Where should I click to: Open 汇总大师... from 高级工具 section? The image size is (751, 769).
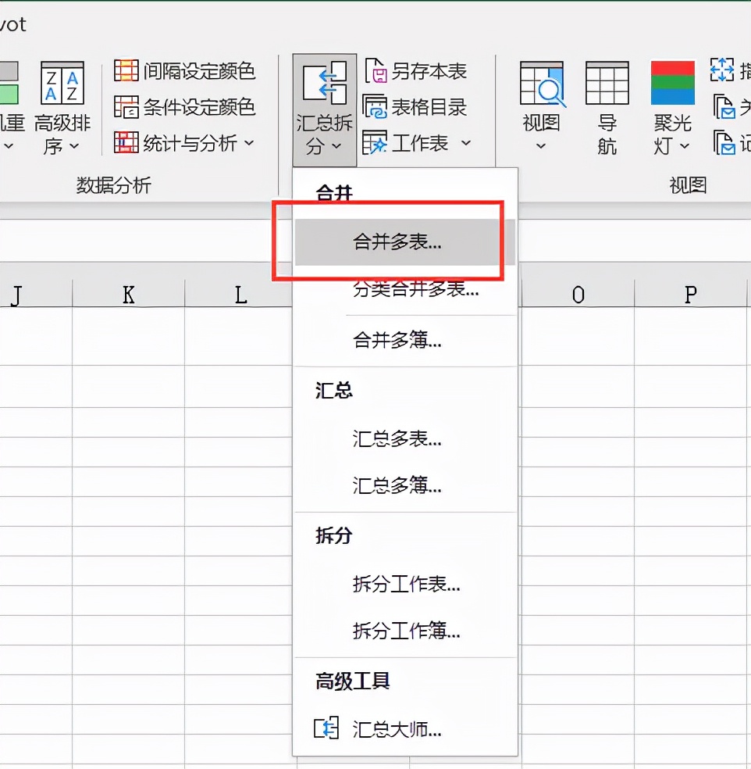click(x=404, y=729)
